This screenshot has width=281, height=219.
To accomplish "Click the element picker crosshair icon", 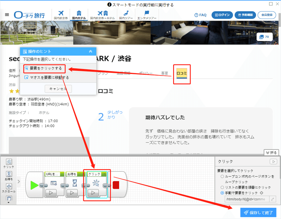I will point(261,193).
